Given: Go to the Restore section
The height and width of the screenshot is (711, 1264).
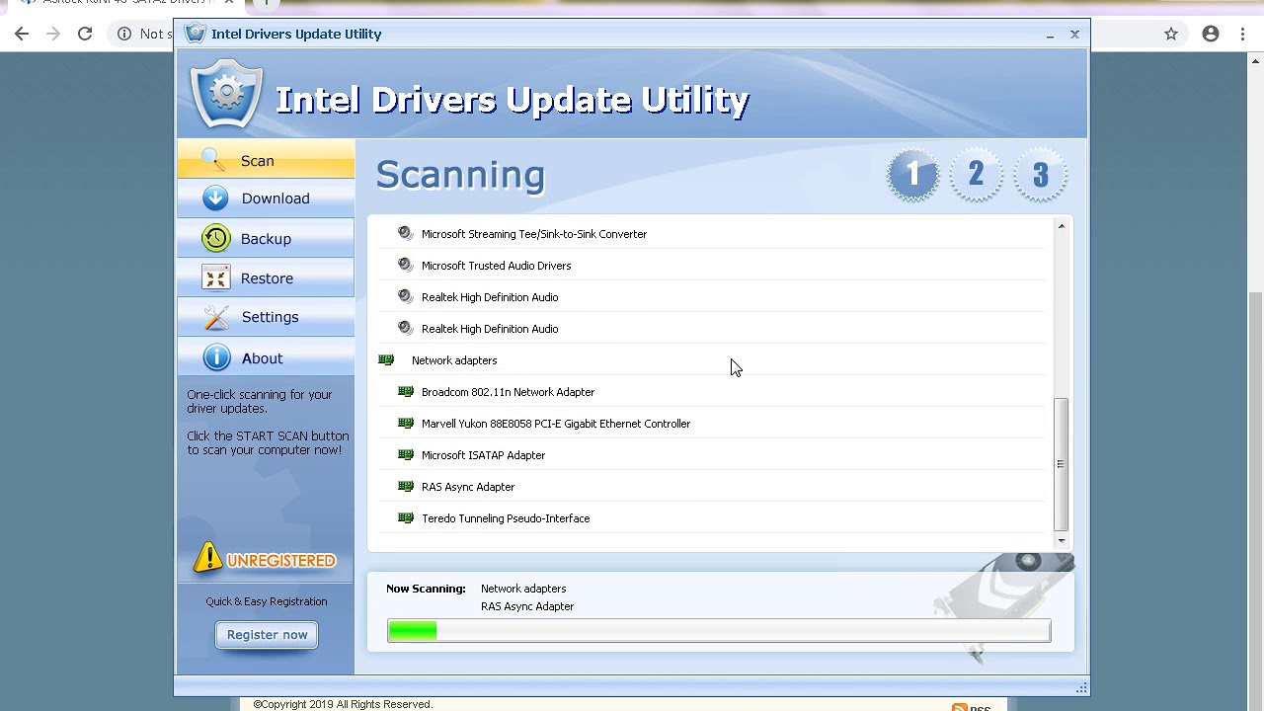Looking at the screenshot, I should 266,278.
